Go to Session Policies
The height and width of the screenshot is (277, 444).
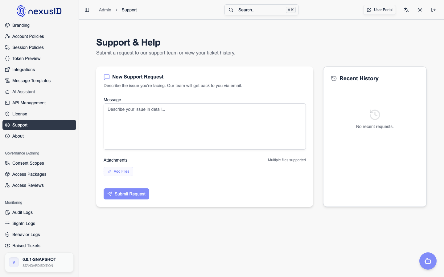(39, 47)
